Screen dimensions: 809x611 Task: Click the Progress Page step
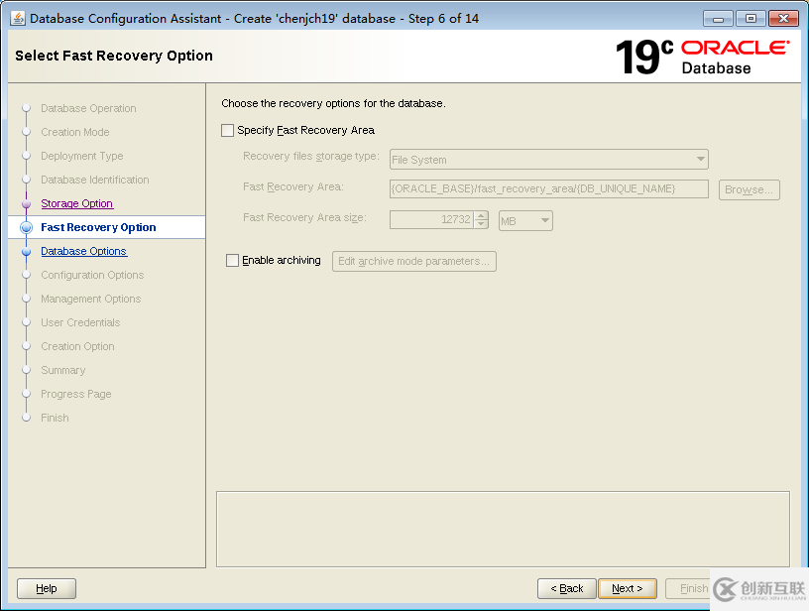point(75,394)
